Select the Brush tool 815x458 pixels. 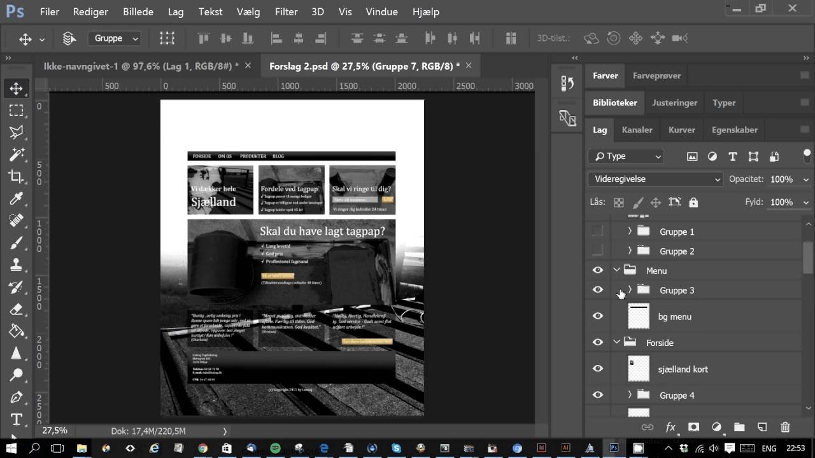pos(17,243)
